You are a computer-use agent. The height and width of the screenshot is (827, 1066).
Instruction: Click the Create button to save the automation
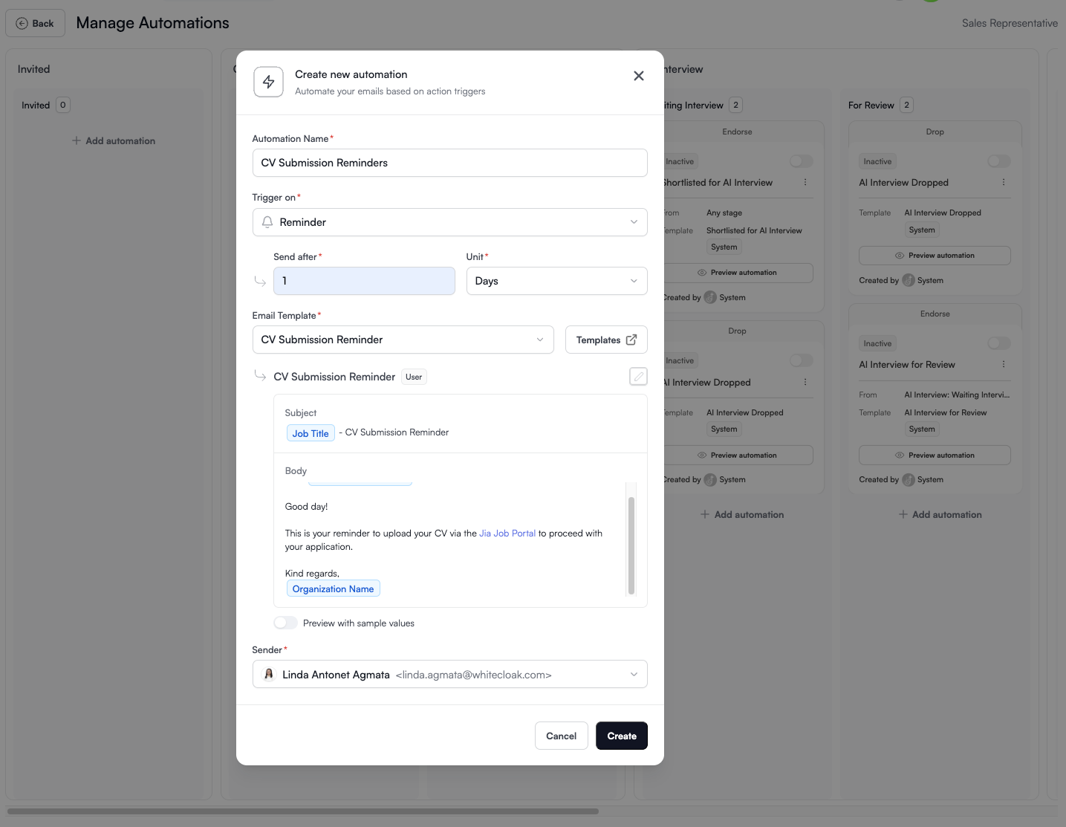coord(621,736)
